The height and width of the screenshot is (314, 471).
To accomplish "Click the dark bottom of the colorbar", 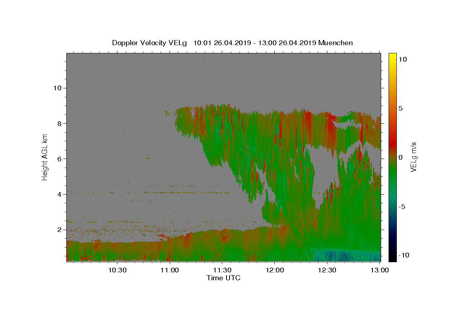I will (392, 257).
